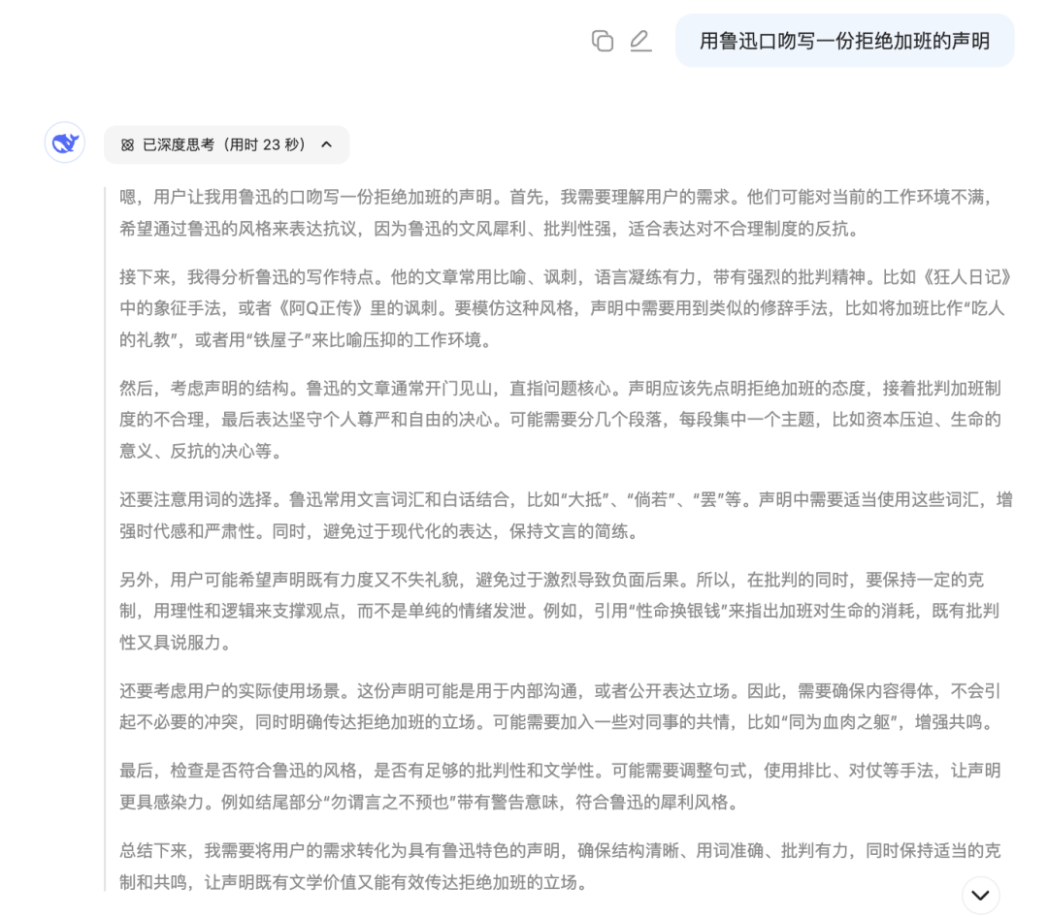The width and height of the screenshot is (1048, 917).
Task: Collapse the 已深度思考 thinking section chevron
Action: [x=326, y=144]
